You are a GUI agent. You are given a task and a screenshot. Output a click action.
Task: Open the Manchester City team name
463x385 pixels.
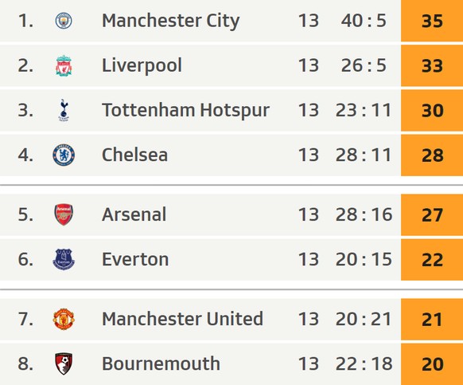pos(171,21)
